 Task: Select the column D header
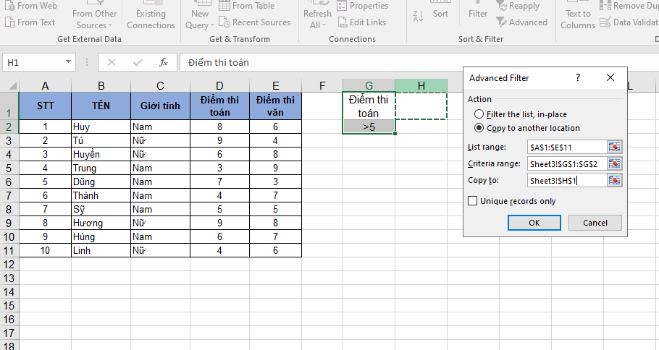point(219,85)
